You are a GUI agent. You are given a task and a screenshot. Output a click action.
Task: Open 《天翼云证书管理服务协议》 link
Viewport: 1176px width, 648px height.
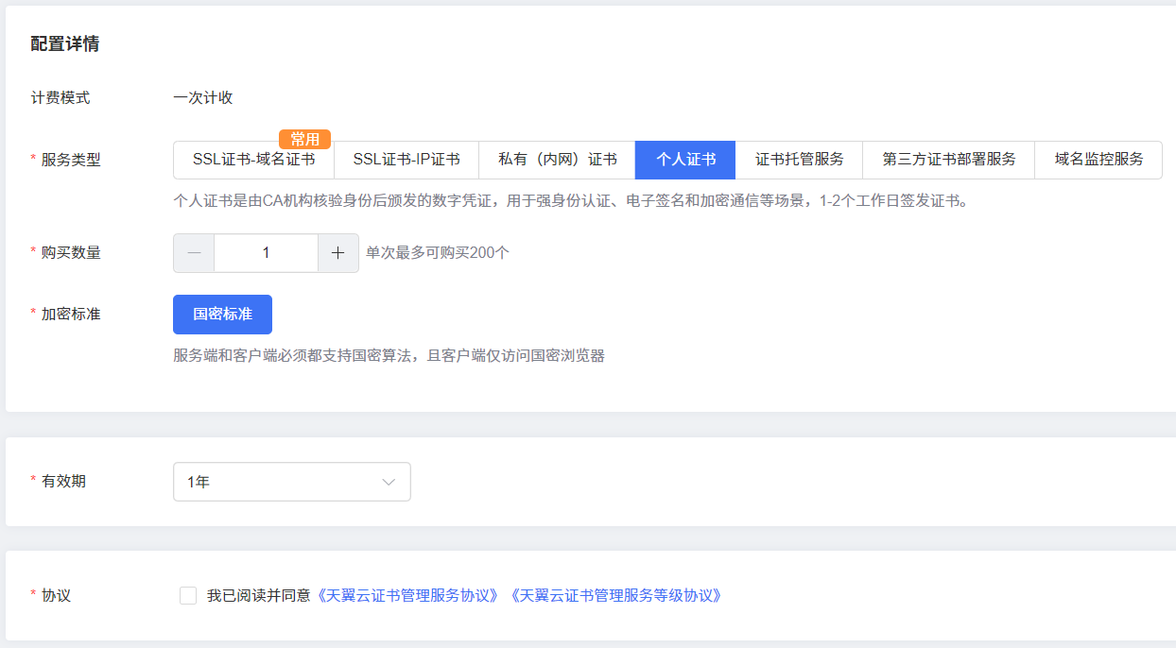407,595
